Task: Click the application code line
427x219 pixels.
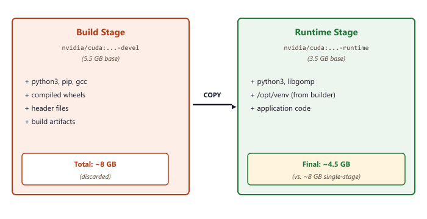Action: point(281,108)
